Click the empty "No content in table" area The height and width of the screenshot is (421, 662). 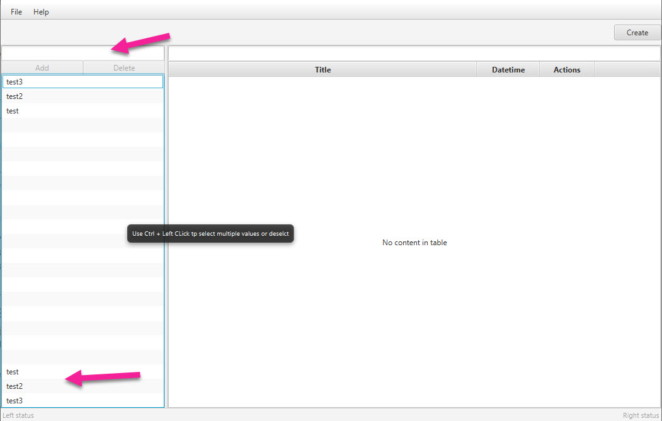click(414, 242)
